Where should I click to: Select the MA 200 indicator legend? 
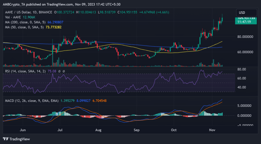(24, 22)
